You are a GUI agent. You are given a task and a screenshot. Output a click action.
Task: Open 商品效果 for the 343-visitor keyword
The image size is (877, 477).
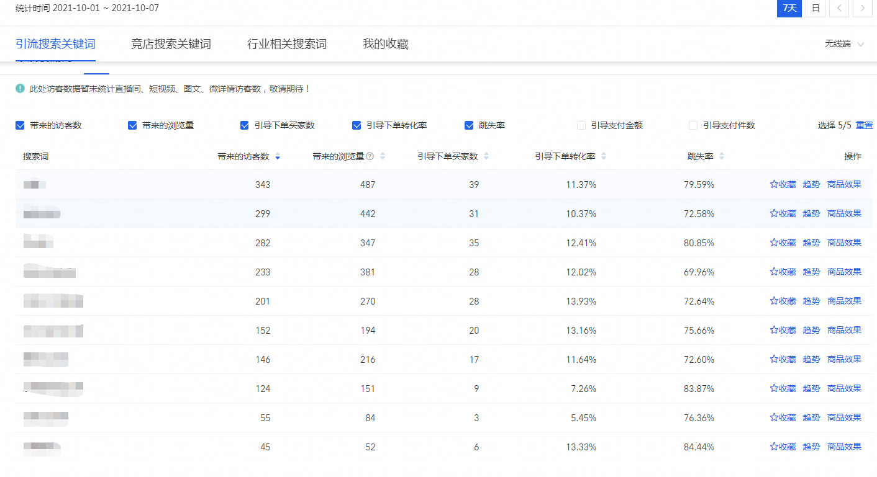point(845,184)
